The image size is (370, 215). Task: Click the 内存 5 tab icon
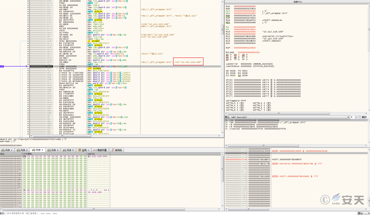coord(65,150)
